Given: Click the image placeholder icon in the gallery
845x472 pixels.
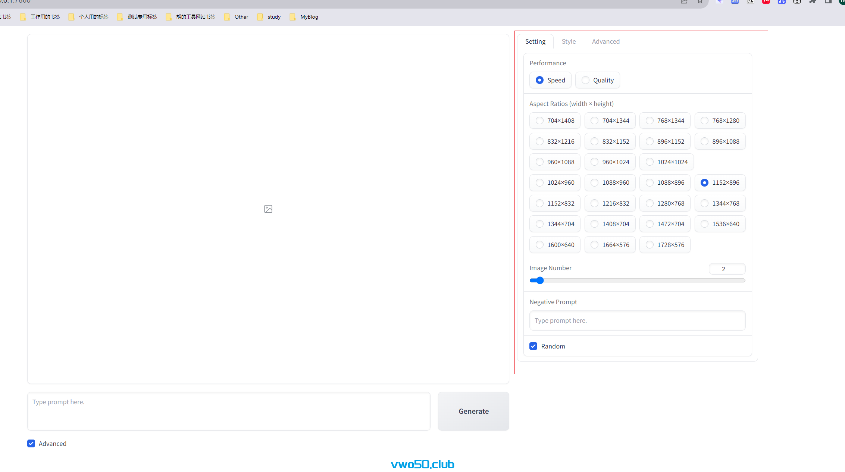Looking at the screenshot, I should [x=268, y=209].
